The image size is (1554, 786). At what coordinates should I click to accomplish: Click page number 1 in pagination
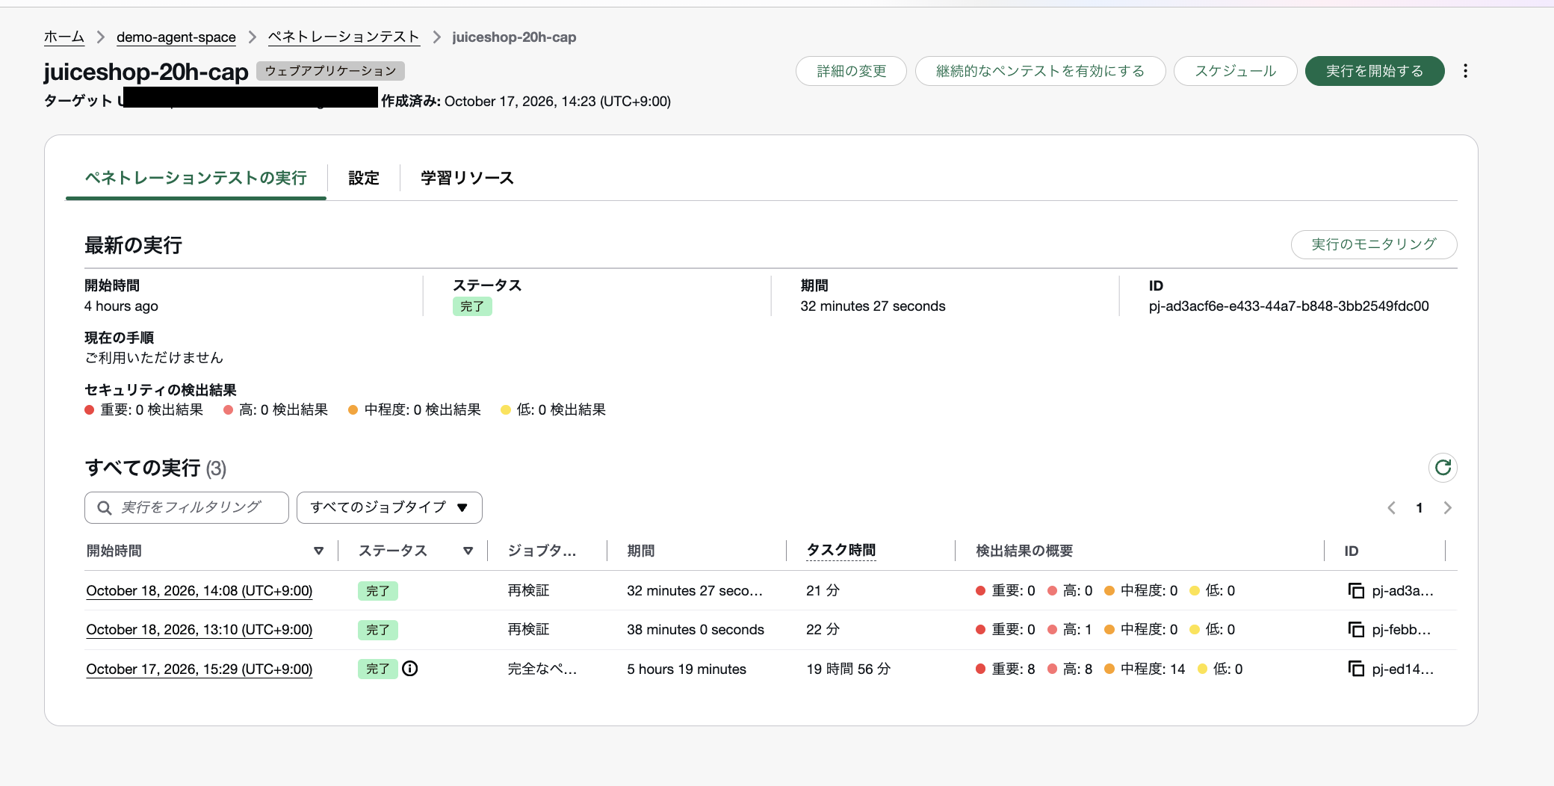tap(1420, 508)
